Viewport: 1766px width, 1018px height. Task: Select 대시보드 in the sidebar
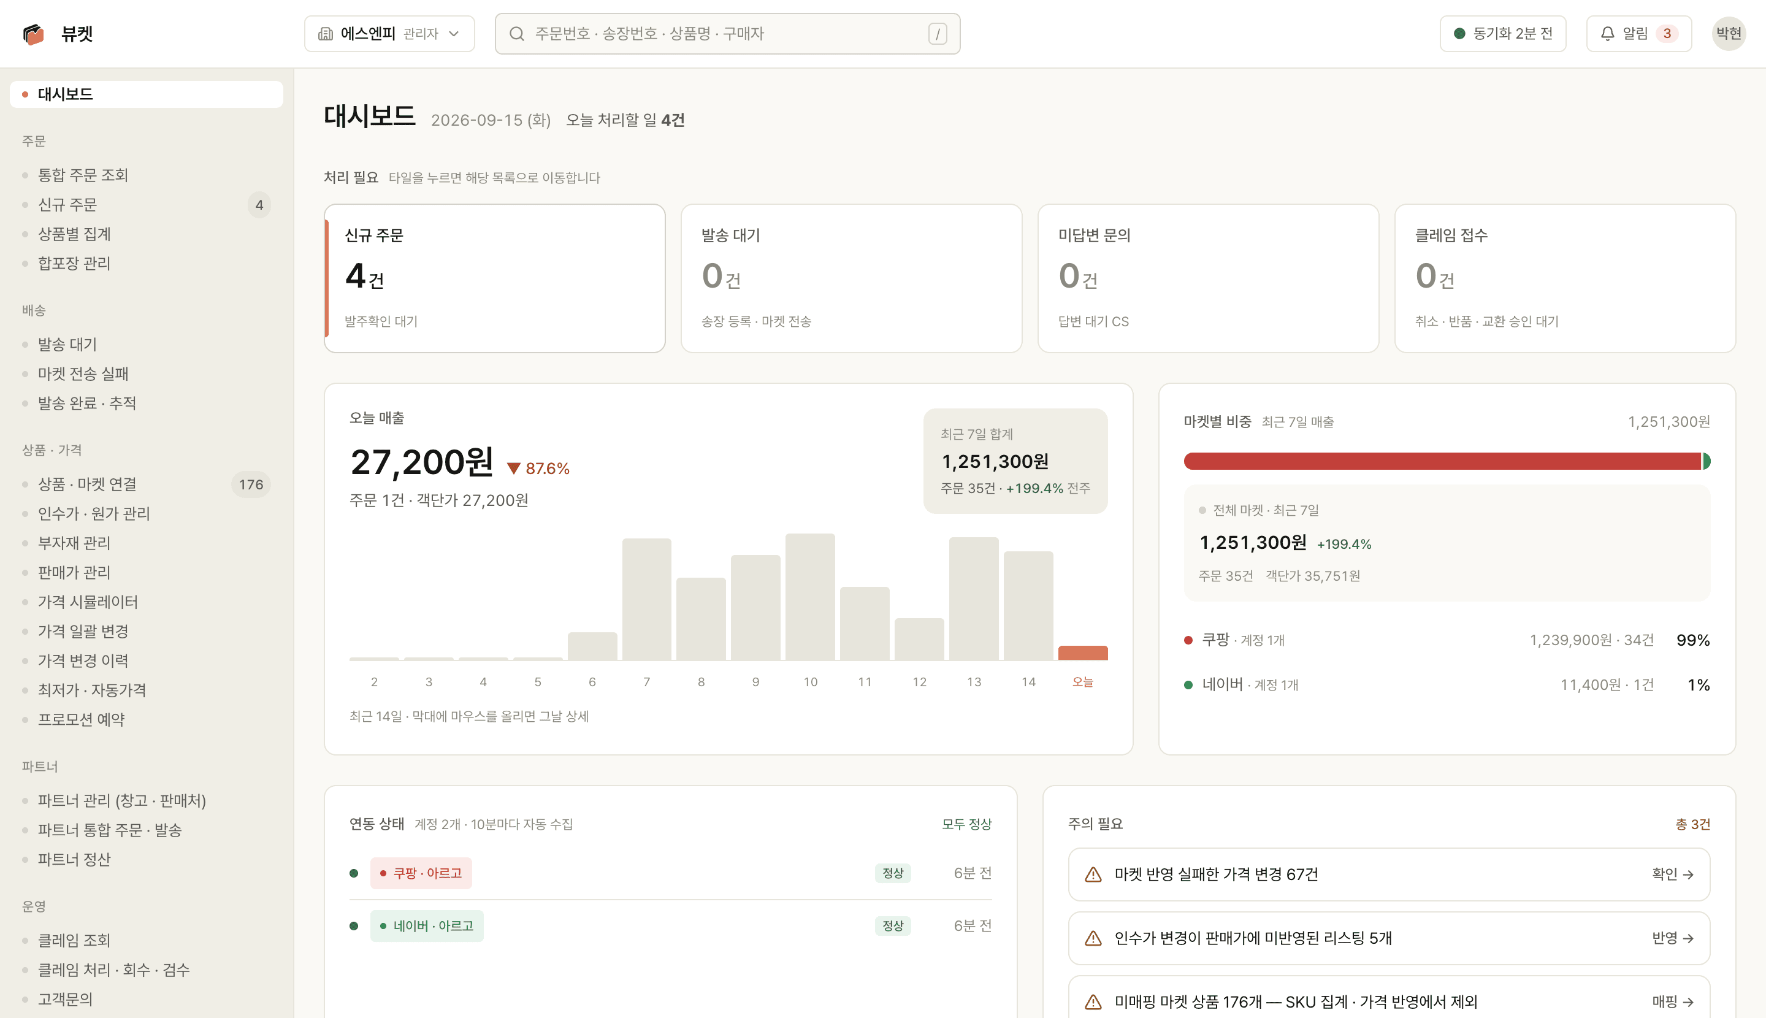click(146, 94)
